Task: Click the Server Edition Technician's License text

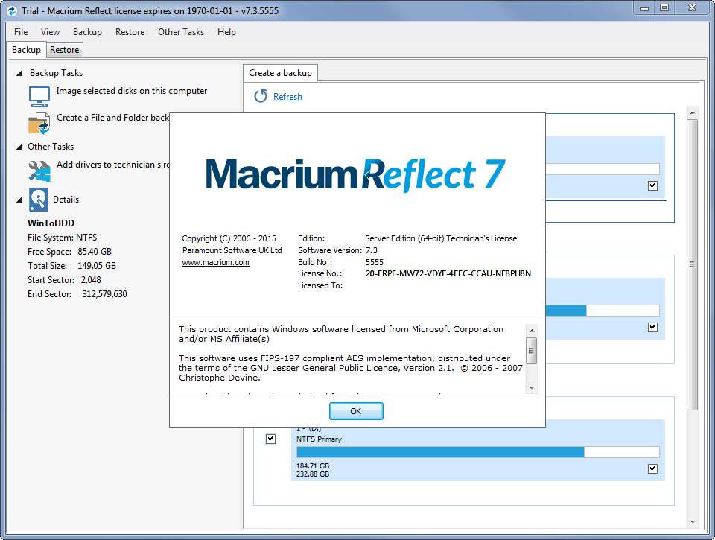Action: [441, 238]
